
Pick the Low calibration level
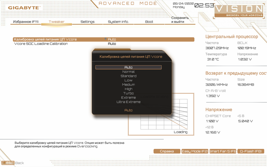coord(128,80)
